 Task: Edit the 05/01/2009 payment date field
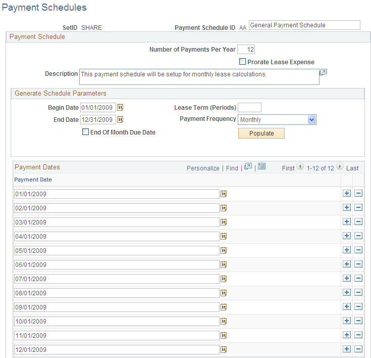coord(117,250)
